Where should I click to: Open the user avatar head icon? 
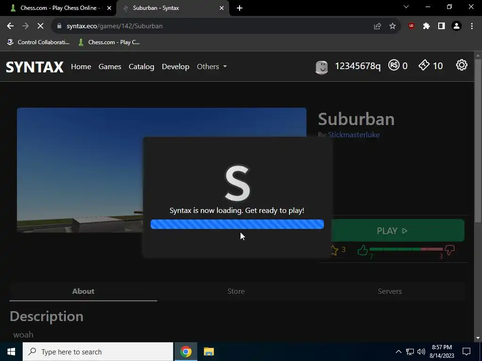(321, 67)
